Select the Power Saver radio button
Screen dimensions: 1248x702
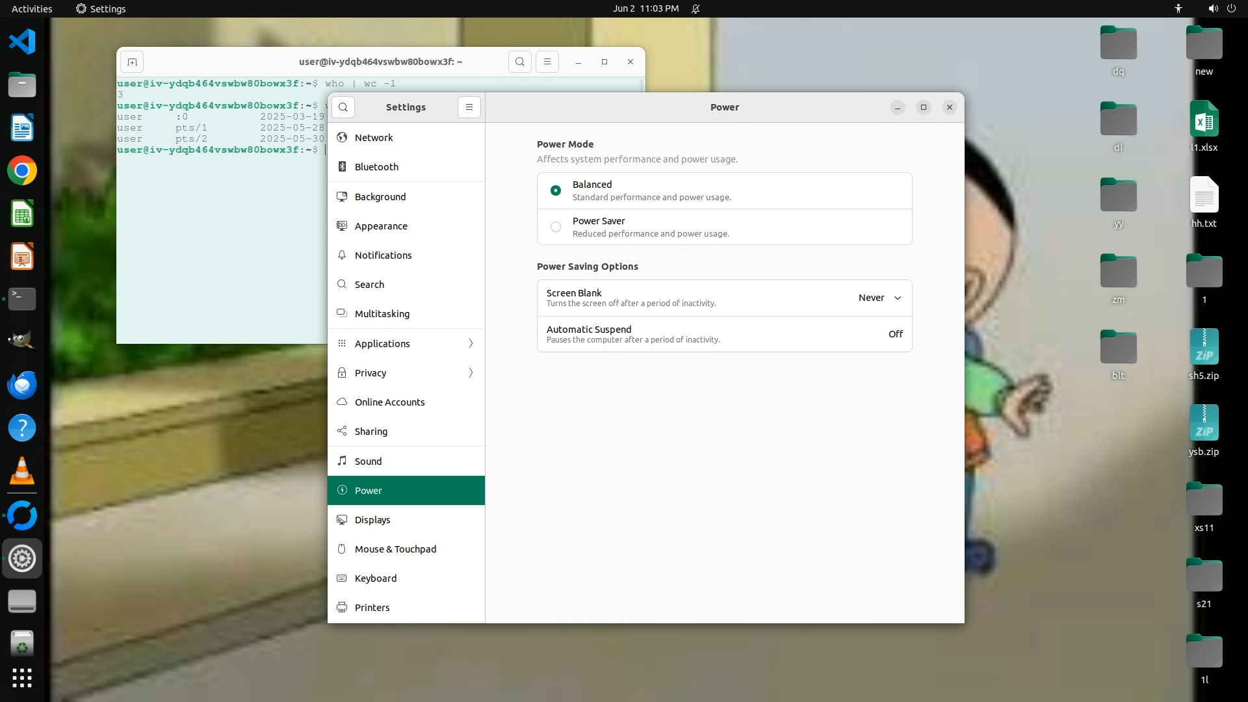coord(556,227)
